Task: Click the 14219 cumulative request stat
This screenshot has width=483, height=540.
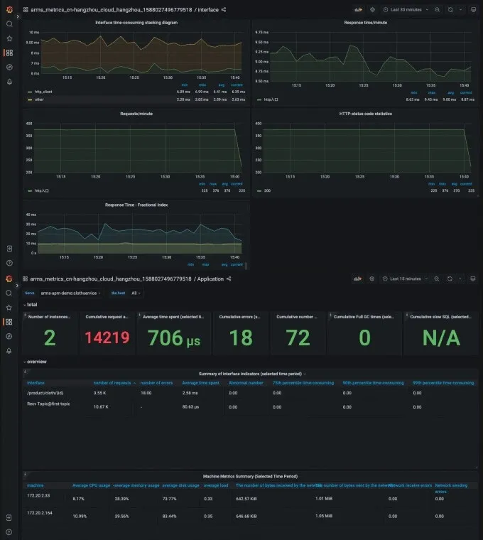Action: pos(107,337)
